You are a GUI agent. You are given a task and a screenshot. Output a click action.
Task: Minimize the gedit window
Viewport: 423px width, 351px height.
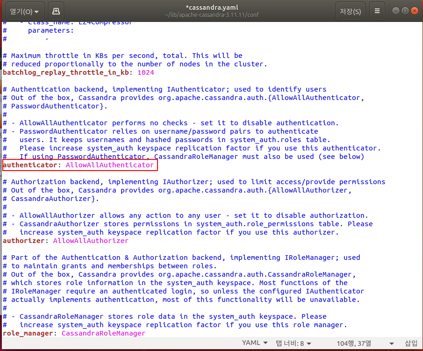(396, 11)
